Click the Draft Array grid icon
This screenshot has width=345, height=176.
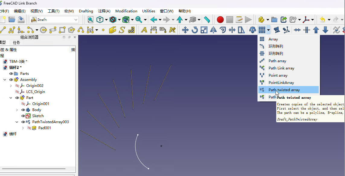(x=262, y=30)
